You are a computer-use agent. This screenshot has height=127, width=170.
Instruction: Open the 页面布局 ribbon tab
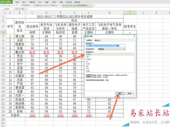(x=32, y=2)
